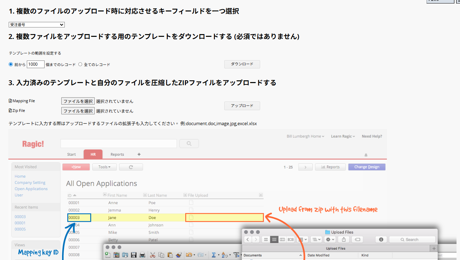Open the Learn Ragic dropdown
The width and height of the screenshot is (460, 260).
[343, 136]
